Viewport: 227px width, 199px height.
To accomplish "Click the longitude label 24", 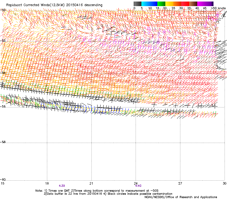I will tap(136, 183).
